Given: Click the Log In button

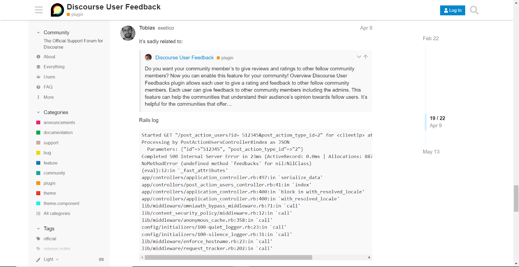Looking at the screenshot, I should click(x=453, y=10).
